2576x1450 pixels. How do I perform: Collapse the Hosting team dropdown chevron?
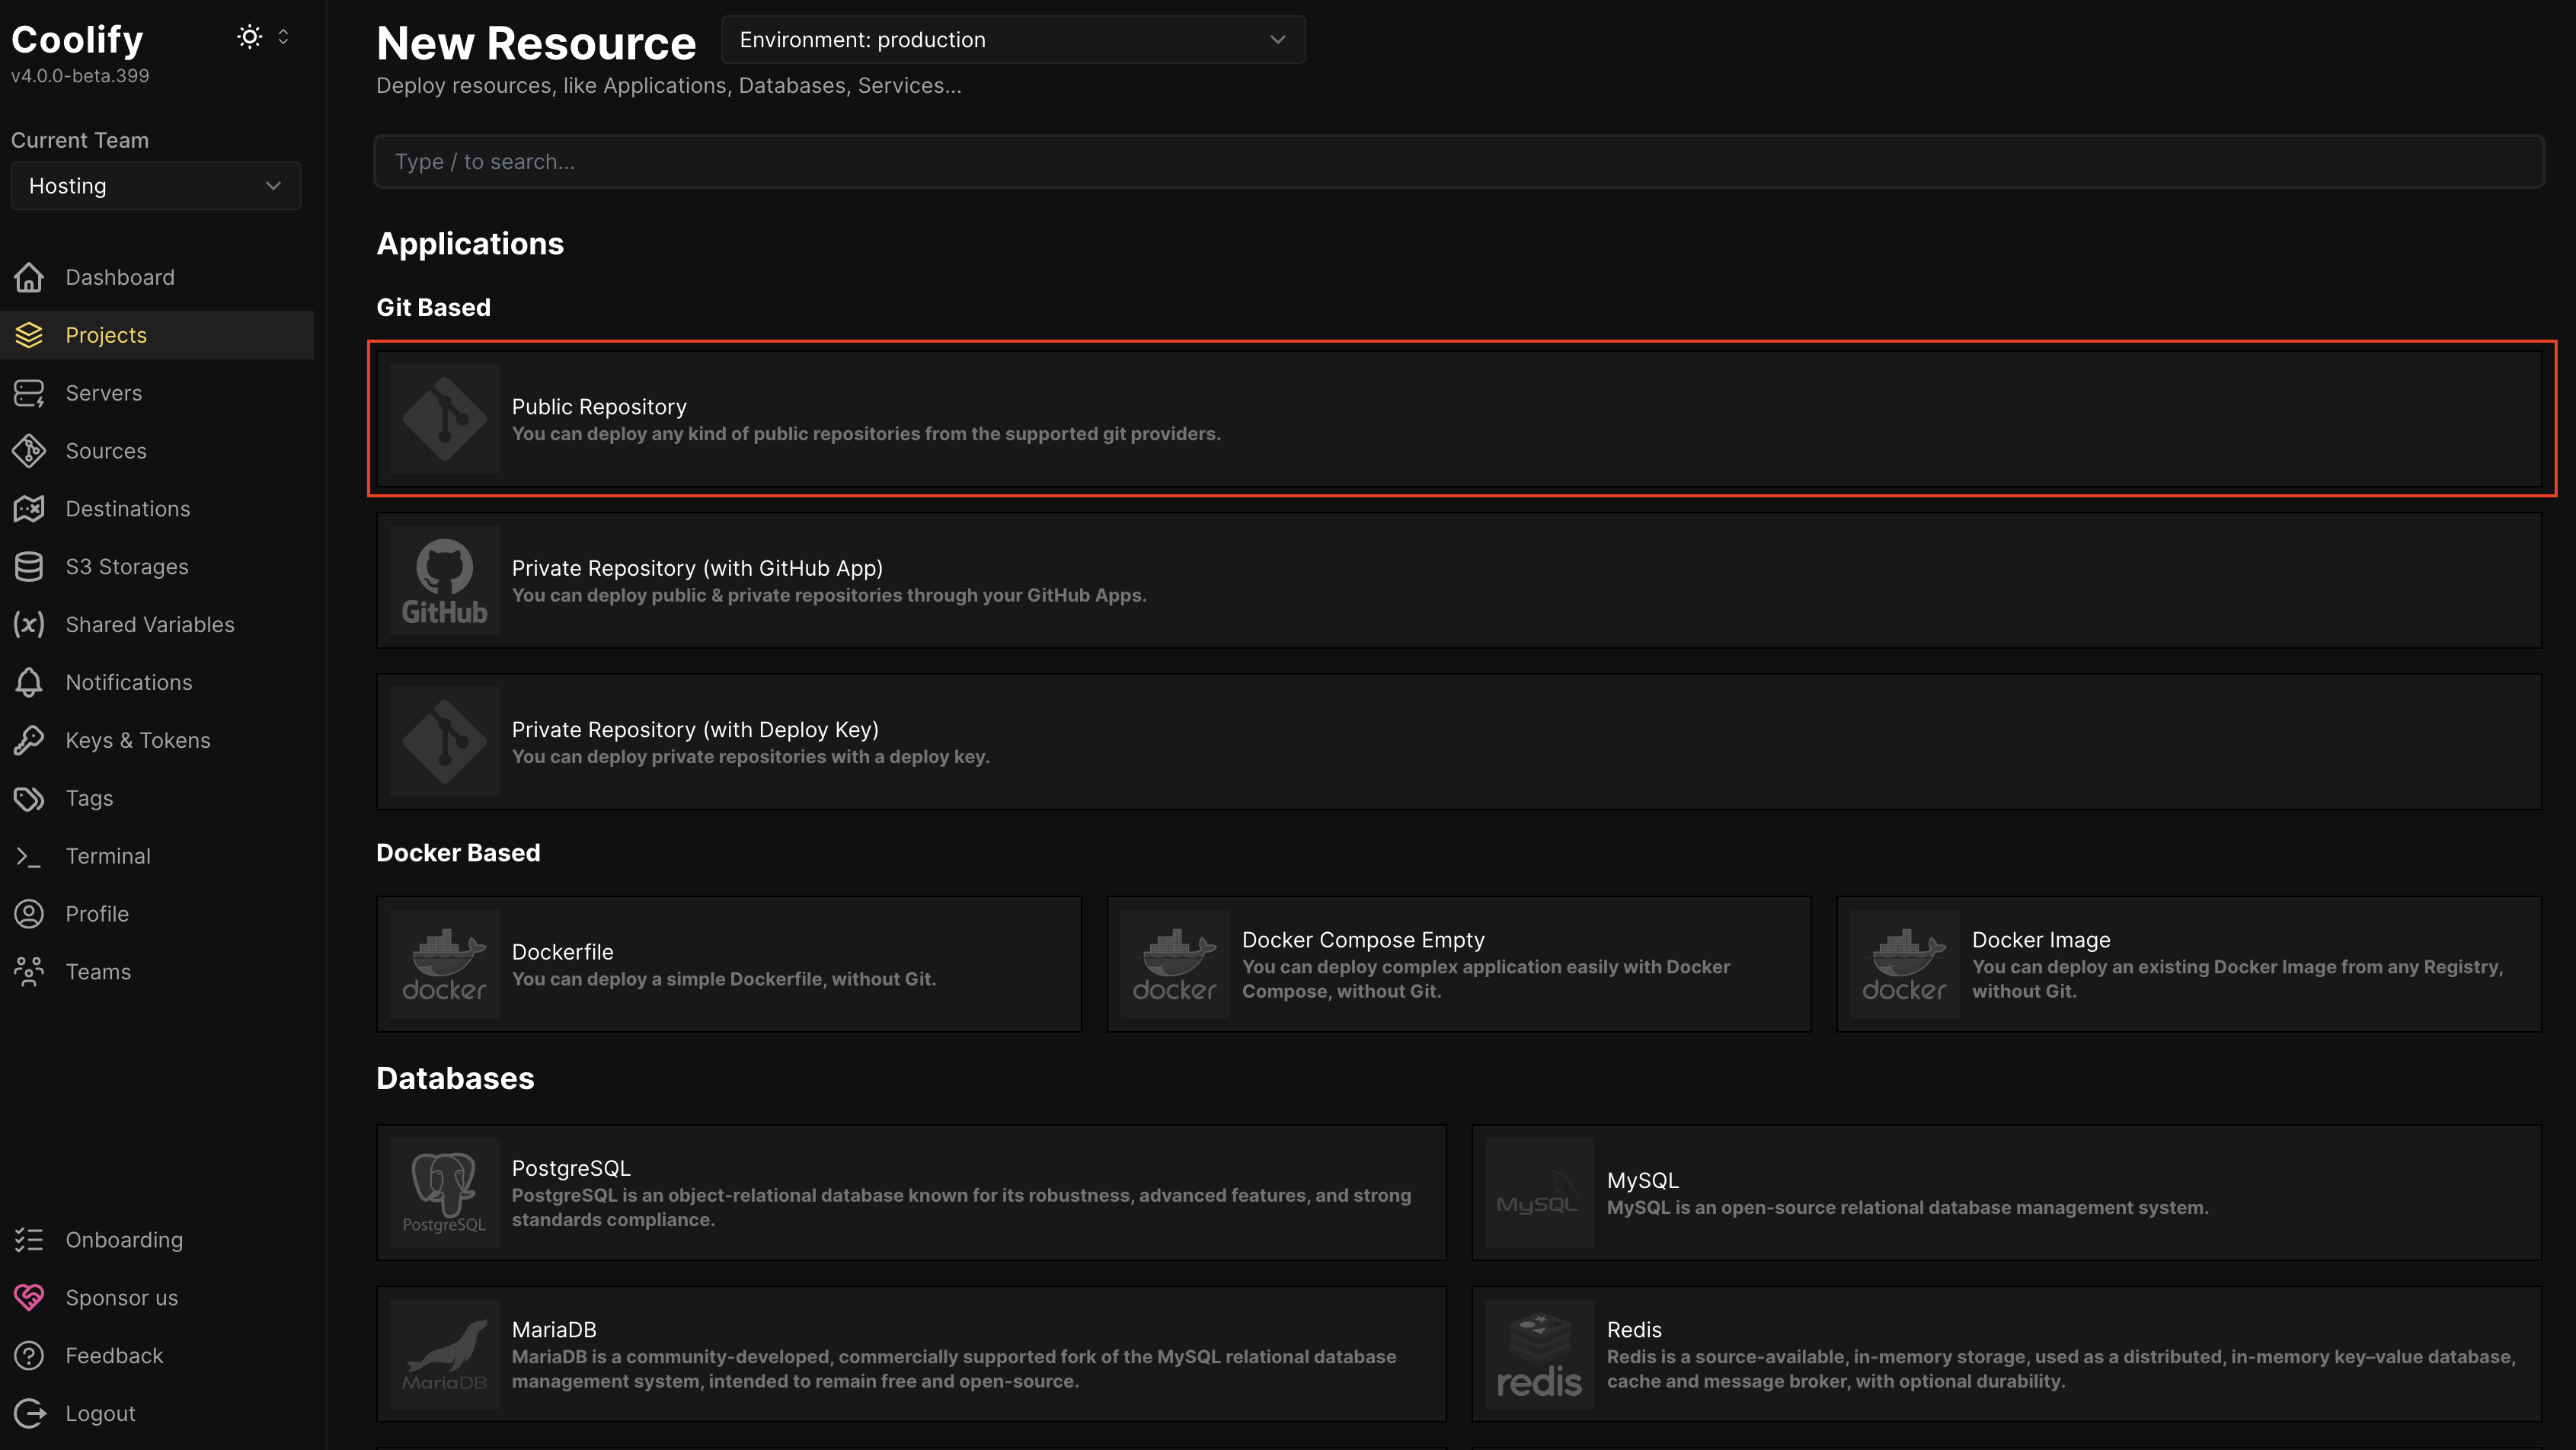(x=273, y=185)
